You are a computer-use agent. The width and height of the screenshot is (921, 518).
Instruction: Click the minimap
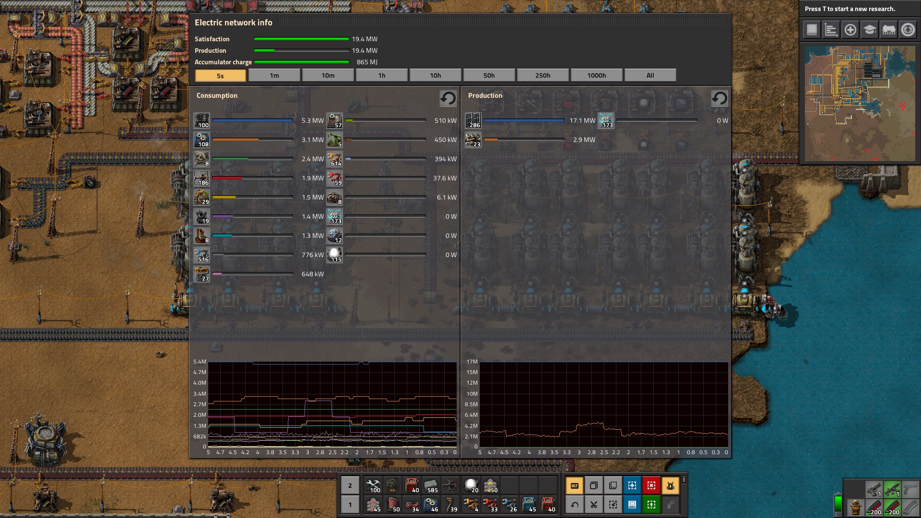tap(860, 104)
